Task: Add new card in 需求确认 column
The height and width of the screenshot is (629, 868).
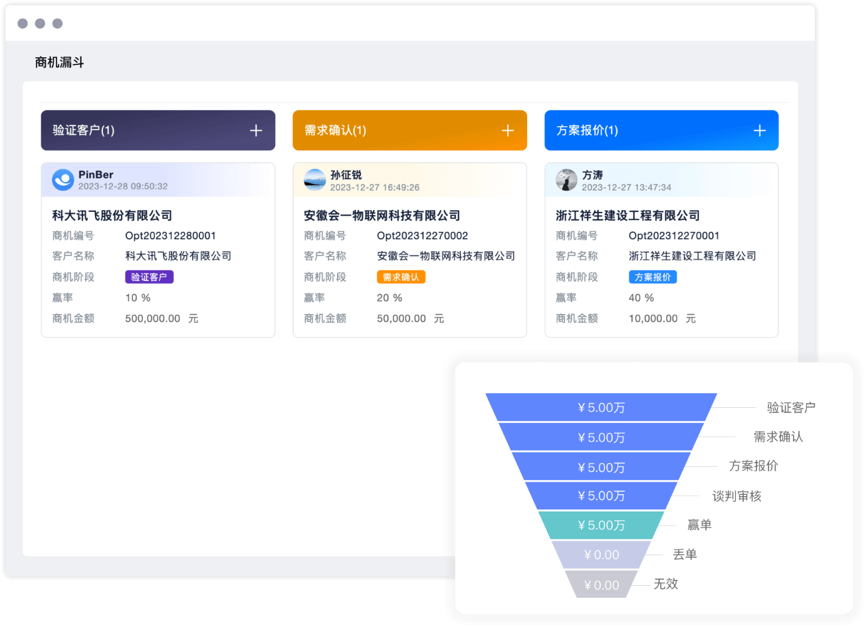Action: 508,131
